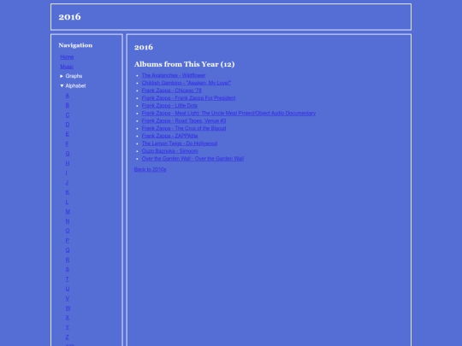The image size is (462, 346).
Task: Open alphabet letter K
Action: click(x=68, y=192)
